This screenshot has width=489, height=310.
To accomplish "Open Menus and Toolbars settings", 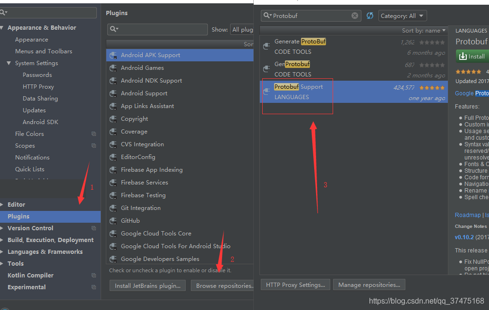I will click(x=43, y=51).
